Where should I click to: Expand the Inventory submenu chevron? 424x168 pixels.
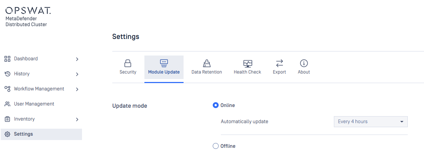(77, 119)
